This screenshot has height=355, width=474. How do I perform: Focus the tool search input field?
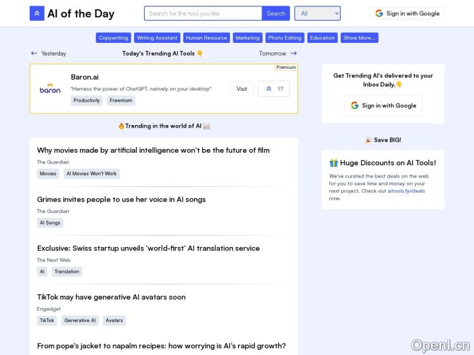tap(203, 13)
